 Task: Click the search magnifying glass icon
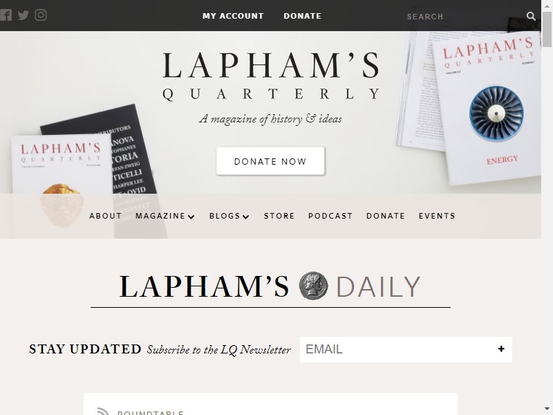click(x=531, y=16)
